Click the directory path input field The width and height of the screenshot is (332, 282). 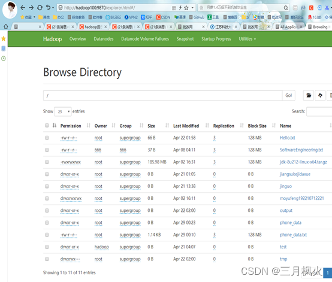coord(162,96)
